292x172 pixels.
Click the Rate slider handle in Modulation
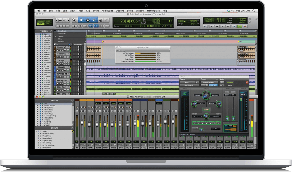(x=227, y=119)
